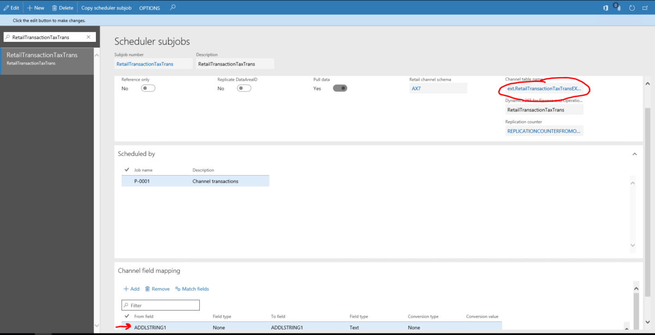Click Copy scheduler subjob
Screen dimensions: 655x335
click(x=106, y=8)
